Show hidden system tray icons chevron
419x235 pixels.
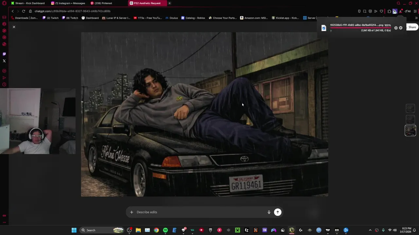pos(370,230)
